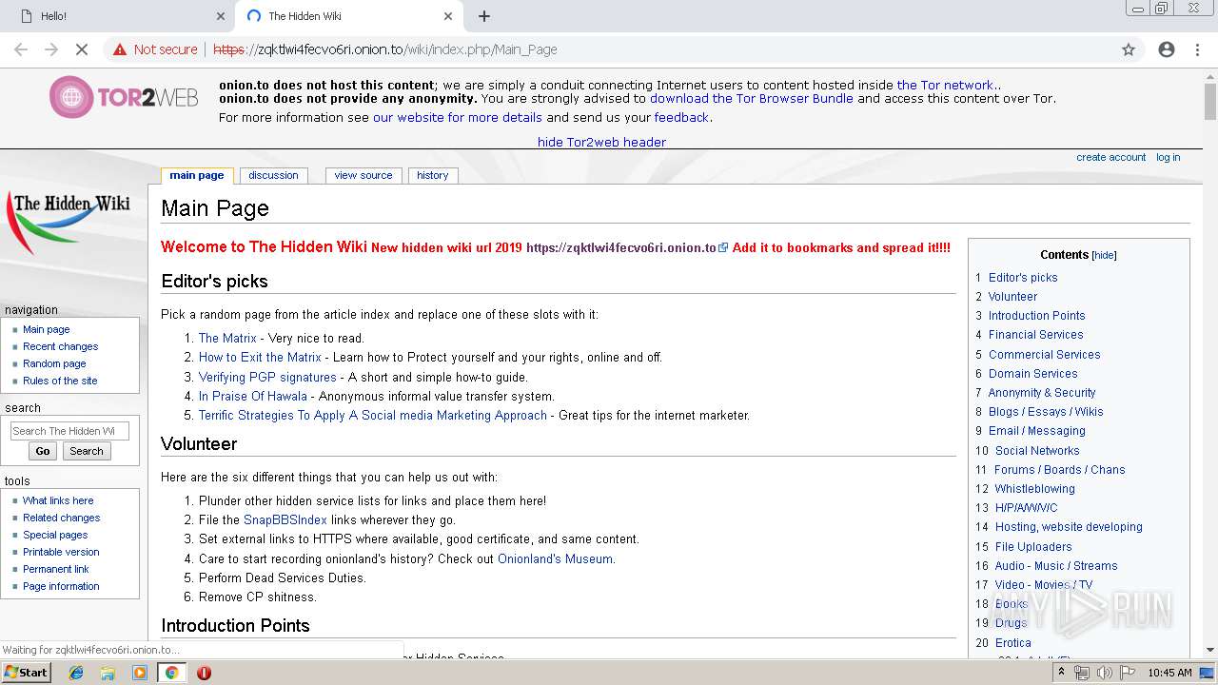
Task: Click download the Tor Browser Bundle link
Action: pyautogui.click(x=752, y=98)
